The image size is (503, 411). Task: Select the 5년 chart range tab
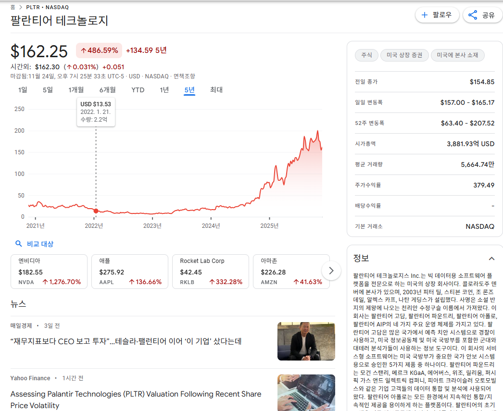coord(189,90)
